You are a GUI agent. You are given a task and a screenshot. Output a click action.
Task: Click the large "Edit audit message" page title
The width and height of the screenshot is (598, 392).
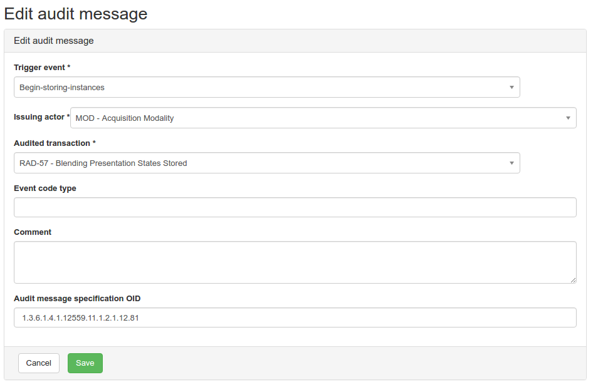pos(76,13)
